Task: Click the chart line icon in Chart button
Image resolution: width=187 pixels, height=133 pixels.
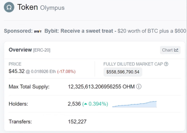Action: [x=176, y=50]
